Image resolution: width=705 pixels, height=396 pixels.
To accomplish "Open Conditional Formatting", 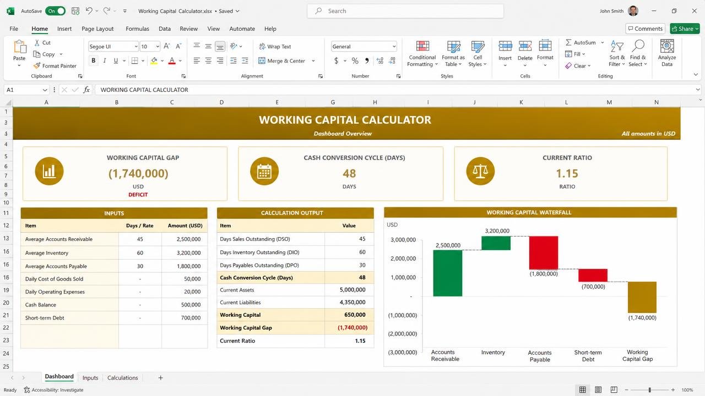I will tap(422, 53).
